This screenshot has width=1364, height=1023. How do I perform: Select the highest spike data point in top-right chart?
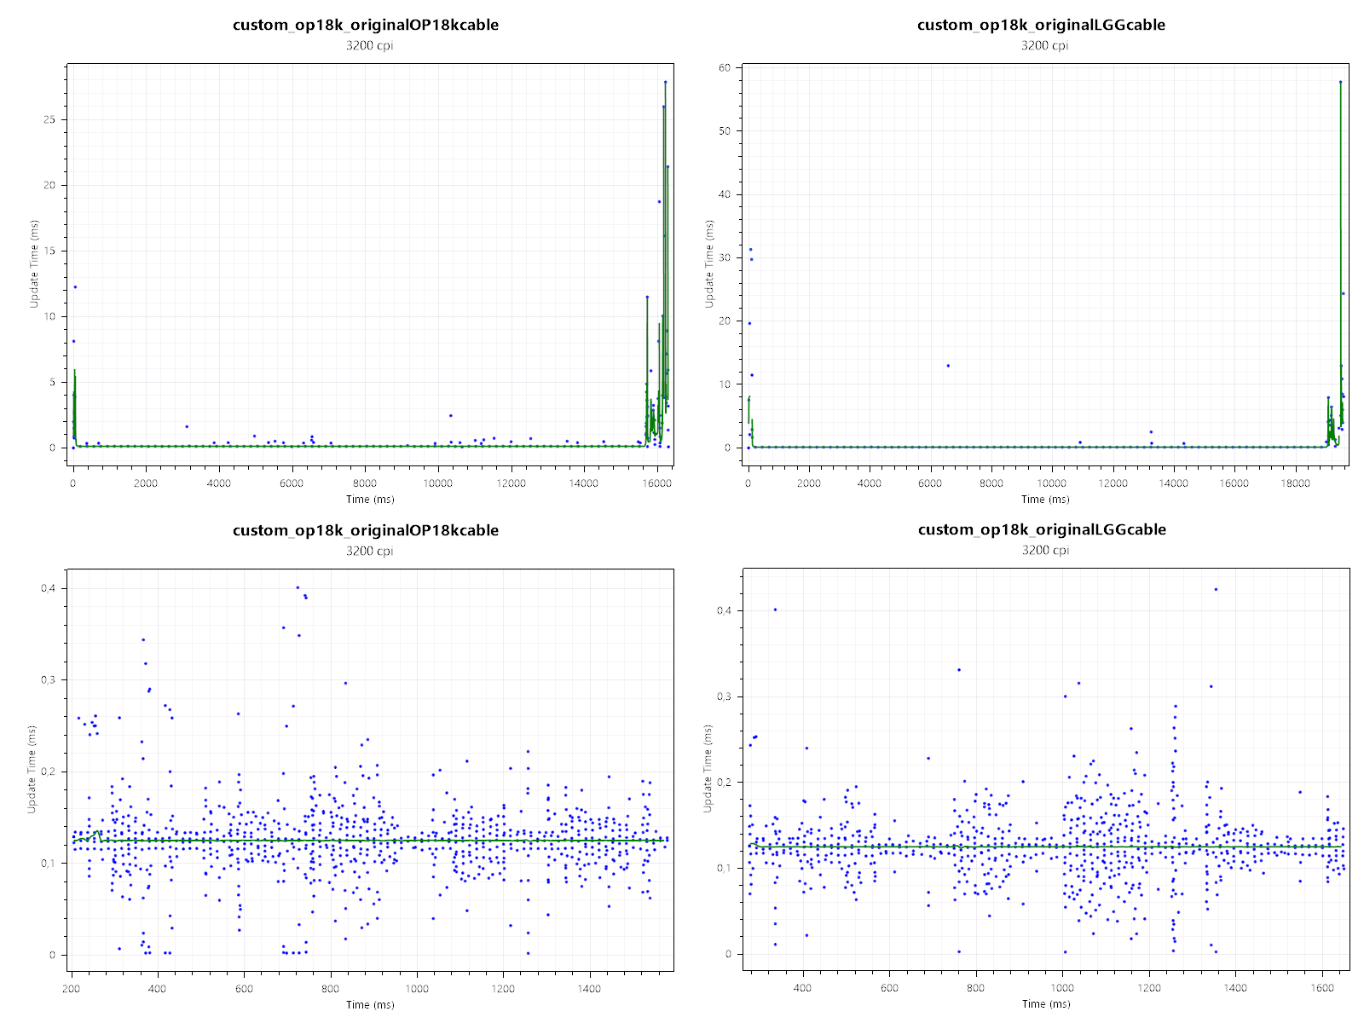1340,82
